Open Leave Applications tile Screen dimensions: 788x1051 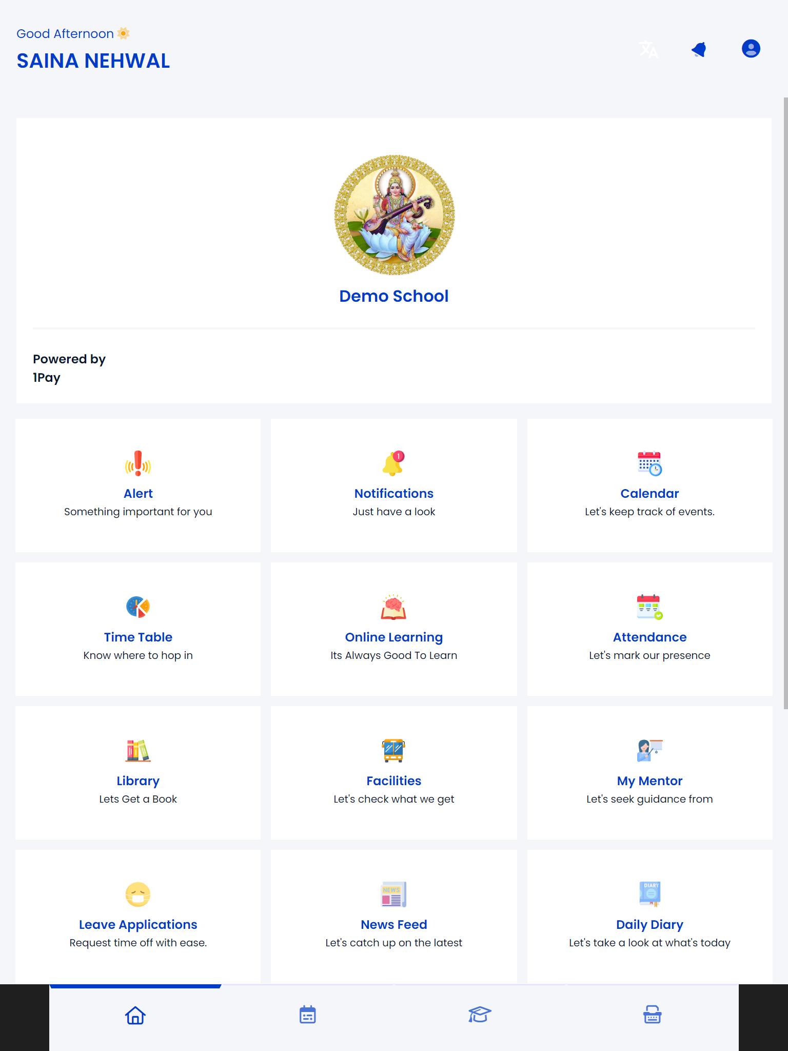[138, 917]
